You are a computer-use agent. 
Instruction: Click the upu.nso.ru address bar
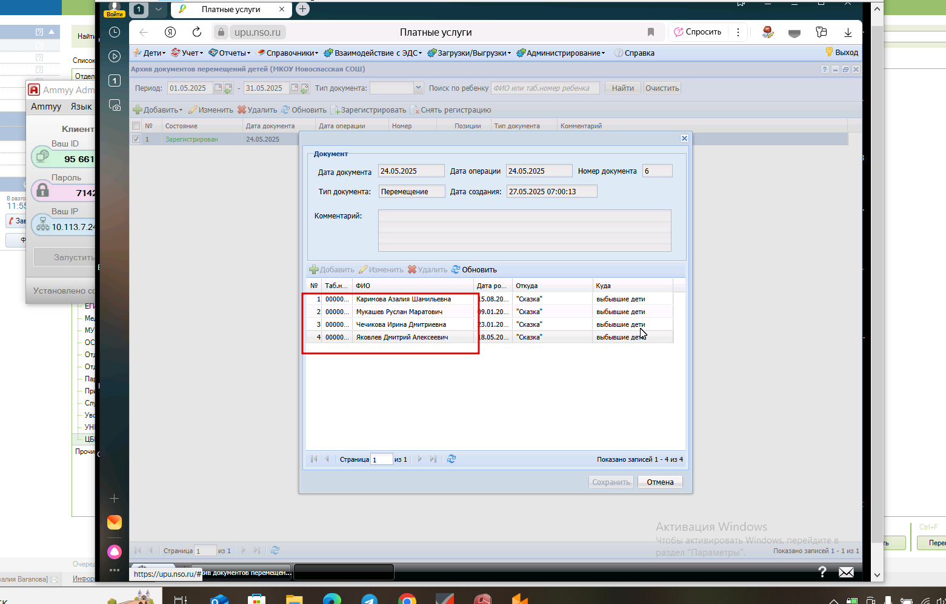pos(258,32)
